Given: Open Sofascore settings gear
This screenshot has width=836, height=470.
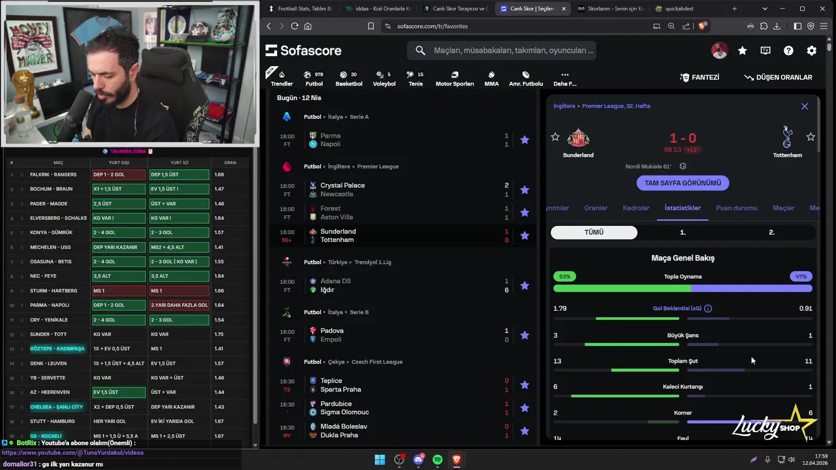Looking at the screenshot, I should 811,50.
